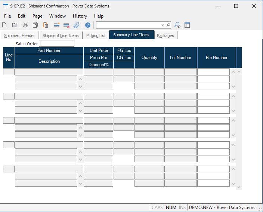Click the Copy icon

(35, 25)
